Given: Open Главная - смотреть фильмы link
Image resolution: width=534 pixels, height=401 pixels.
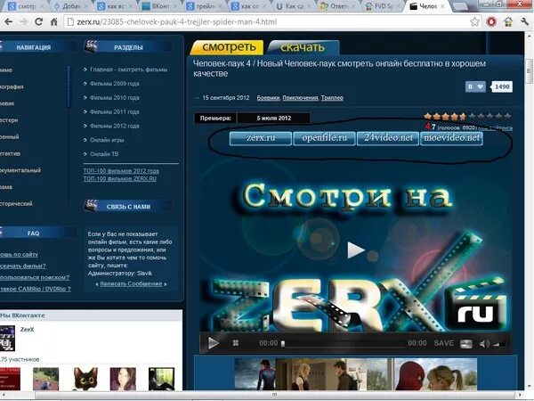Looking at the screenshot, I should [128, 70].
